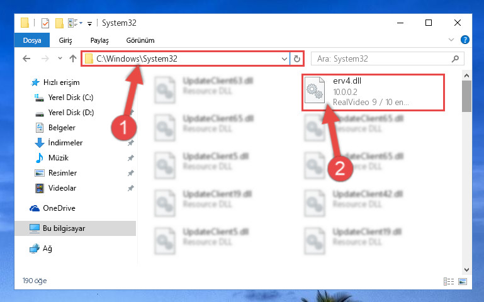Switch to details view in status bar
The width and height of the screenshot is (484, 302).
coord(449,281)
